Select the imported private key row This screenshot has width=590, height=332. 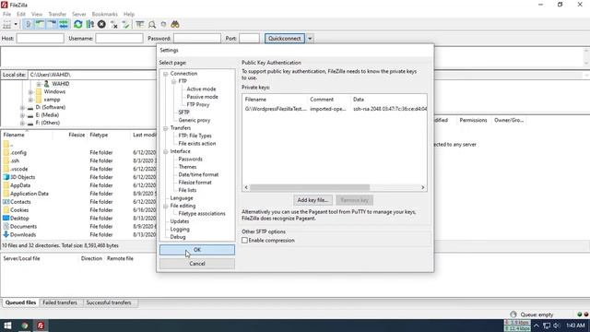[x=335, y=109]
